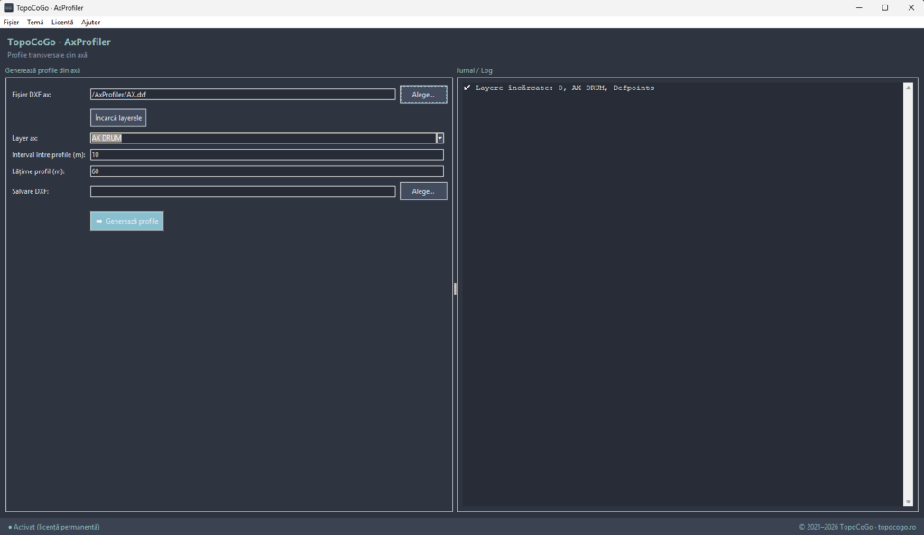Maximize the AxProfiler window
This screenshot has height=535, width=924.
(x=884, y=7)
